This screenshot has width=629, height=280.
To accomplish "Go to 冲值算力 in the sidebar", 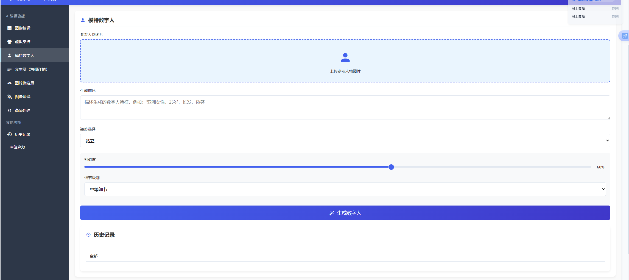I will (x=17, y=147).
